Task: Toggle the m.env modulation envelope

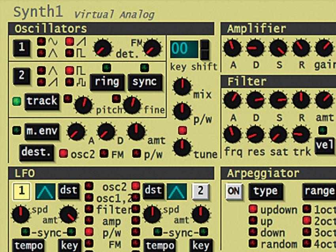Action: click(42, 131)
